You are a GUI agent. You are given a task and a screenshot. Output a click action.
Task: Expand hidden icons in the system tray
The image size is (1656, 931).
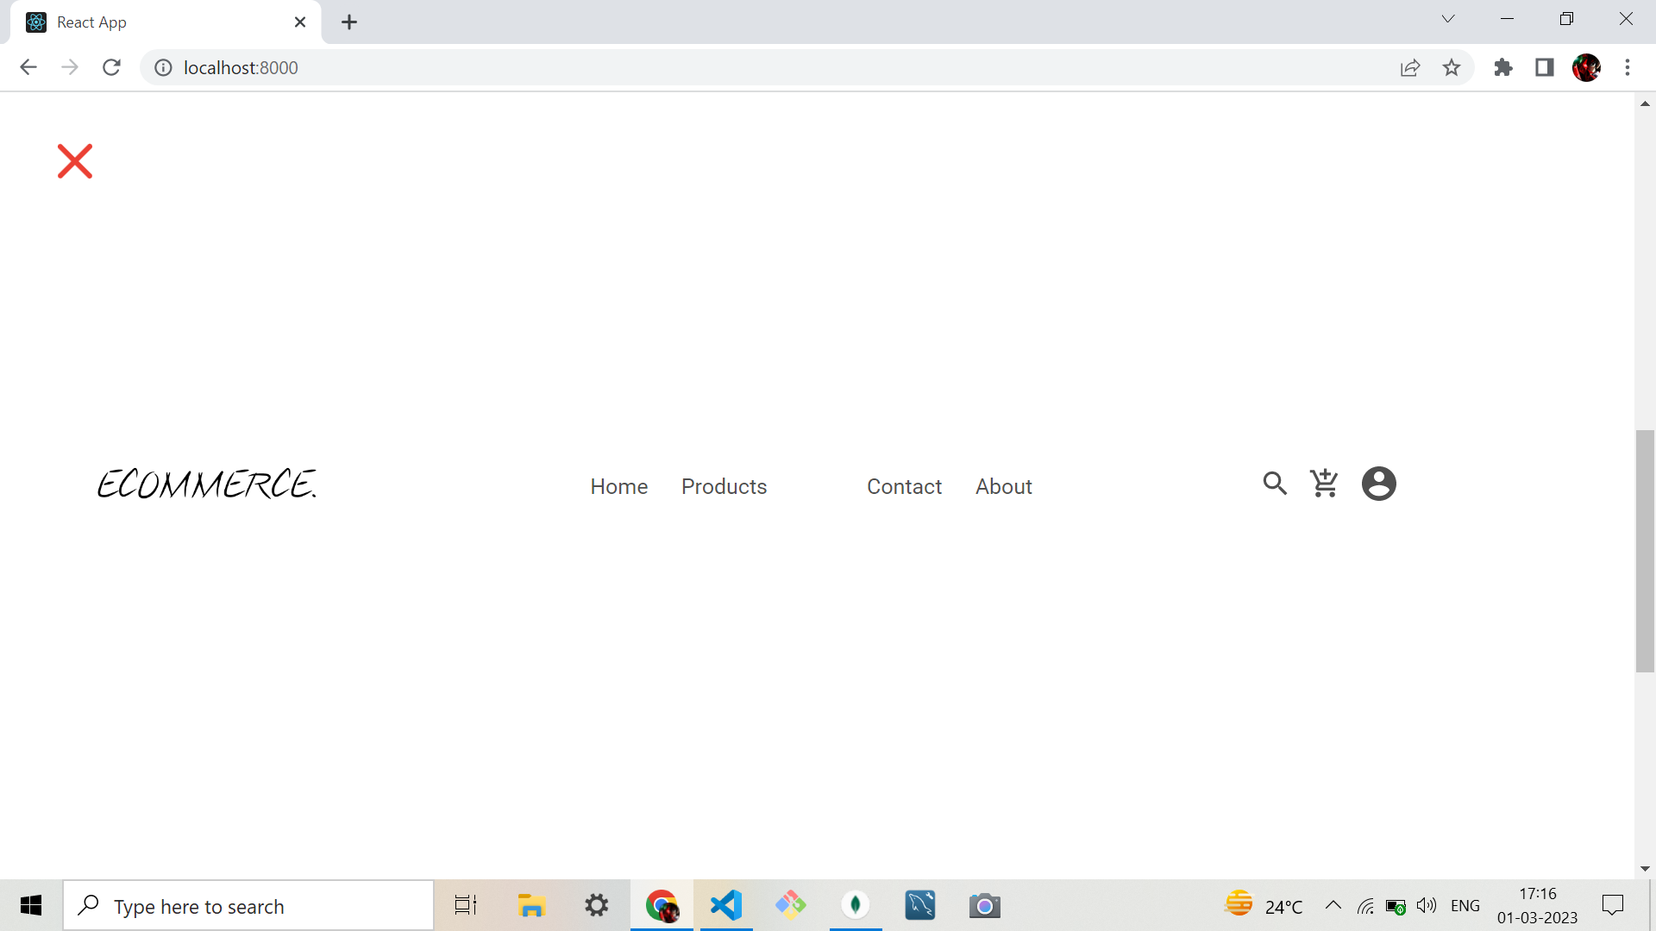(x=1333, y=905)
